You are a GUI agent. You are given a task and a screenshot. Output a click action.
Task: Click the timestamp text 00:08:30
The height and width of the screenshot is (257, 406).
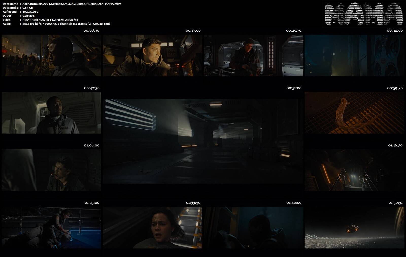[x=92, y=30]
